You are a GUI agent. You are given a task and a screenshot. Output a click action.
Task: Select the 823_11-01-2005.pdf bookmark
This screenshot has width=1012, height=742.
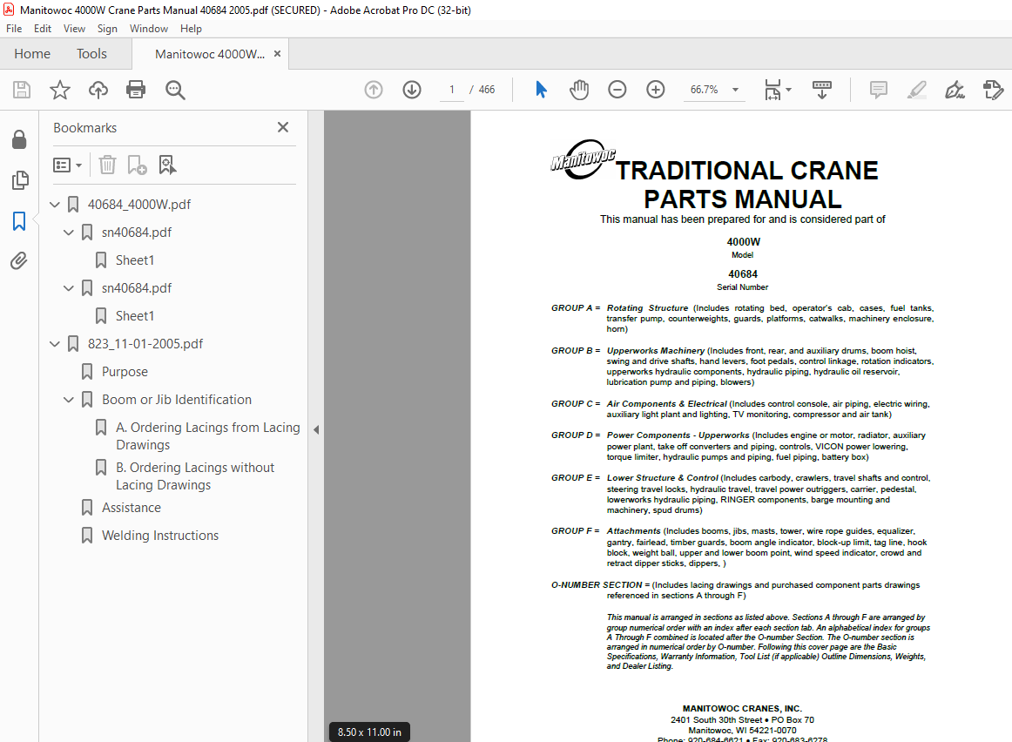(x=145, y=344)
